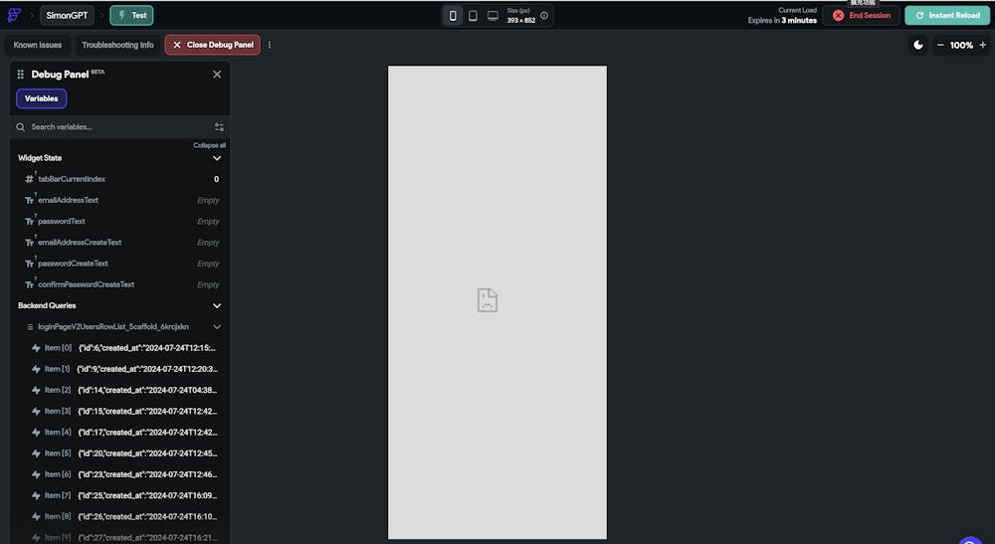Toggle dark mode moon icon
The width and height of the screenshot is (995, 544).
[x=918, y=45]
